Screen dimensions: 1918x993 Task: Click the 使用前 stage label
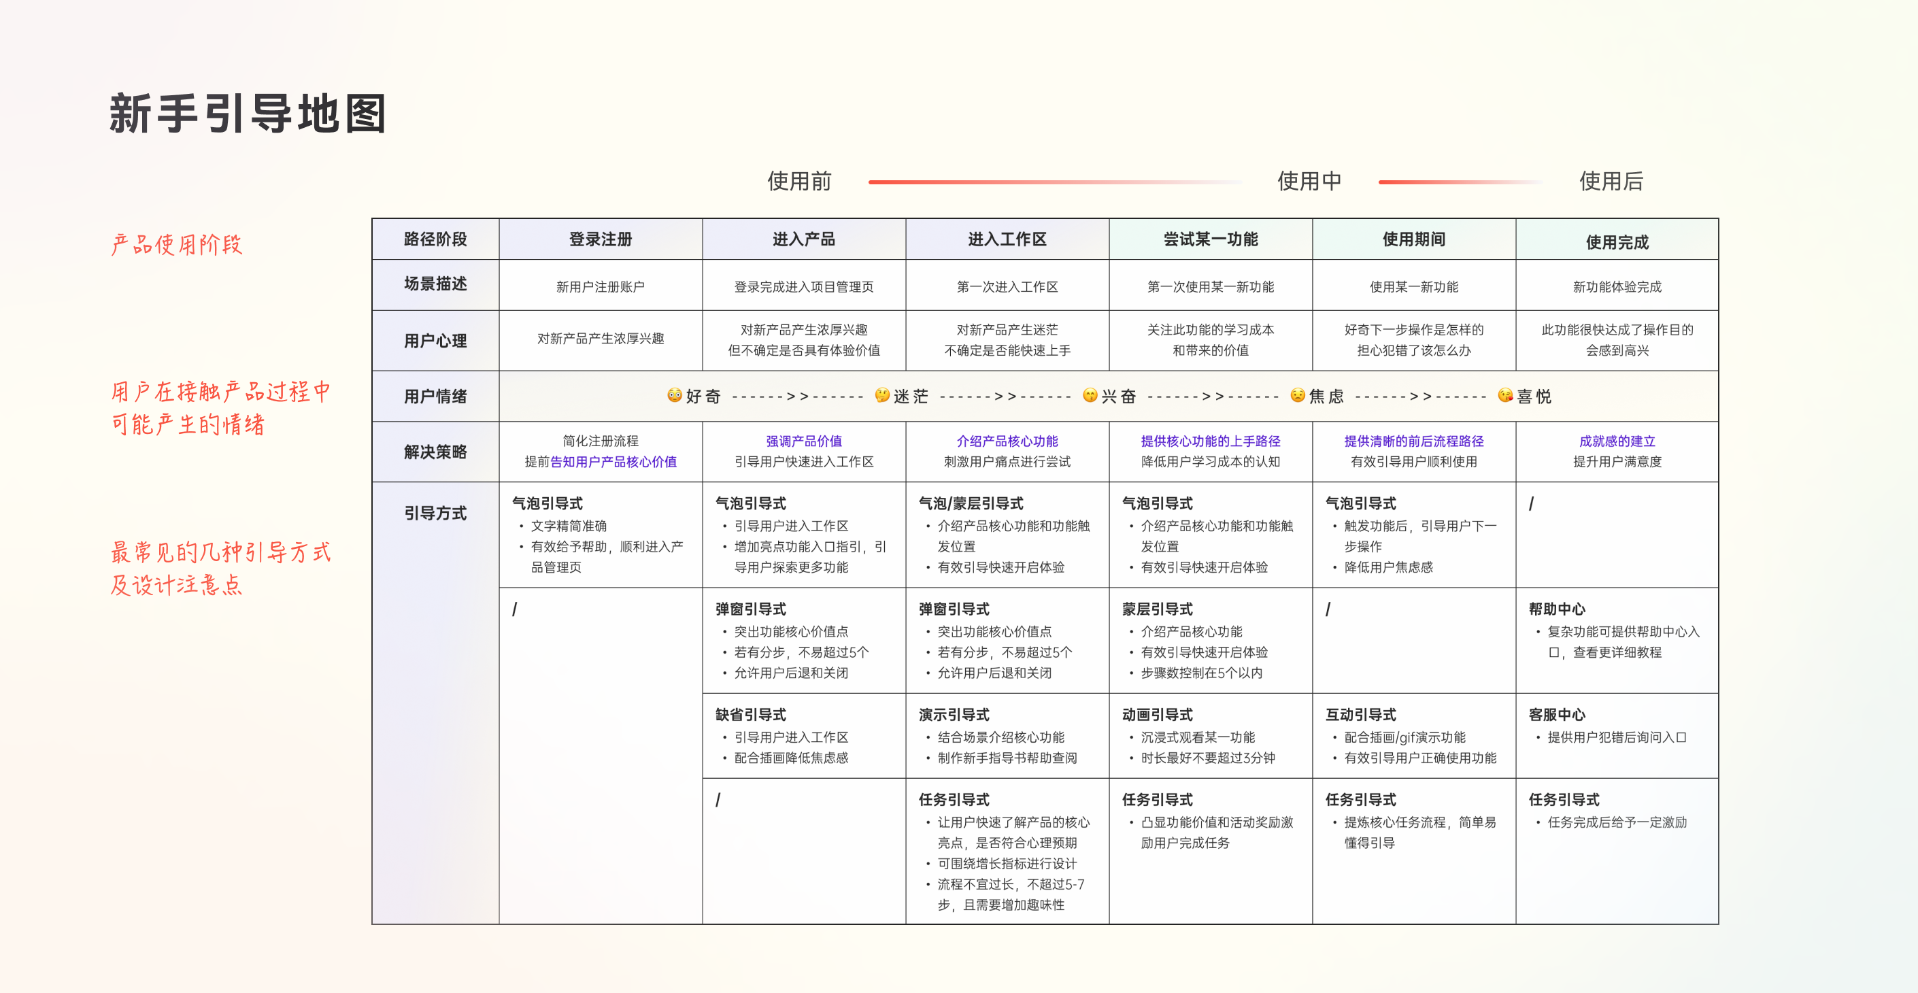pyautogui.click(x=799, y=181)
